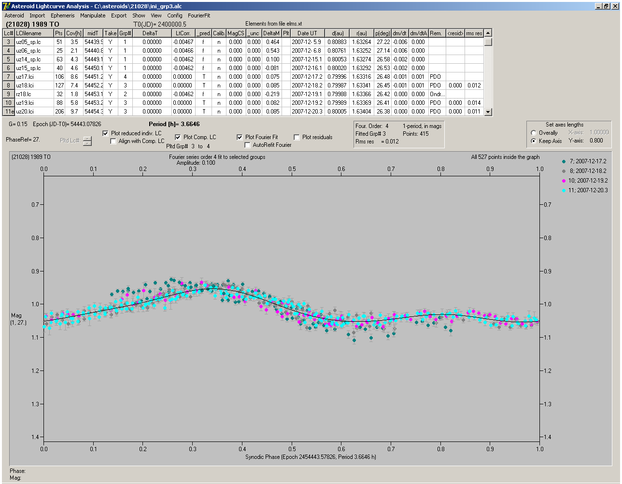The width and height of the screenshot is (622, 484).
Task: Open the FourierFit menu
Action: [199, 15]
